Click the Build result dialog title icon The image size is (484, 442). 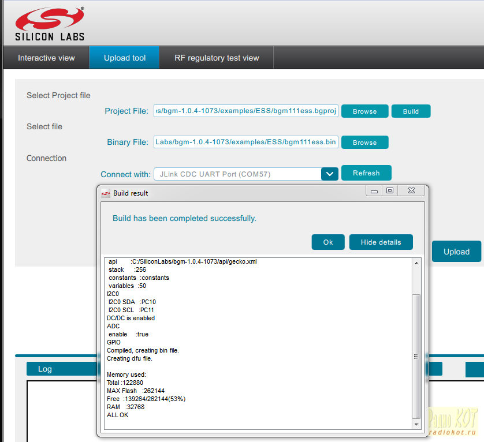[x=106, y=193]
